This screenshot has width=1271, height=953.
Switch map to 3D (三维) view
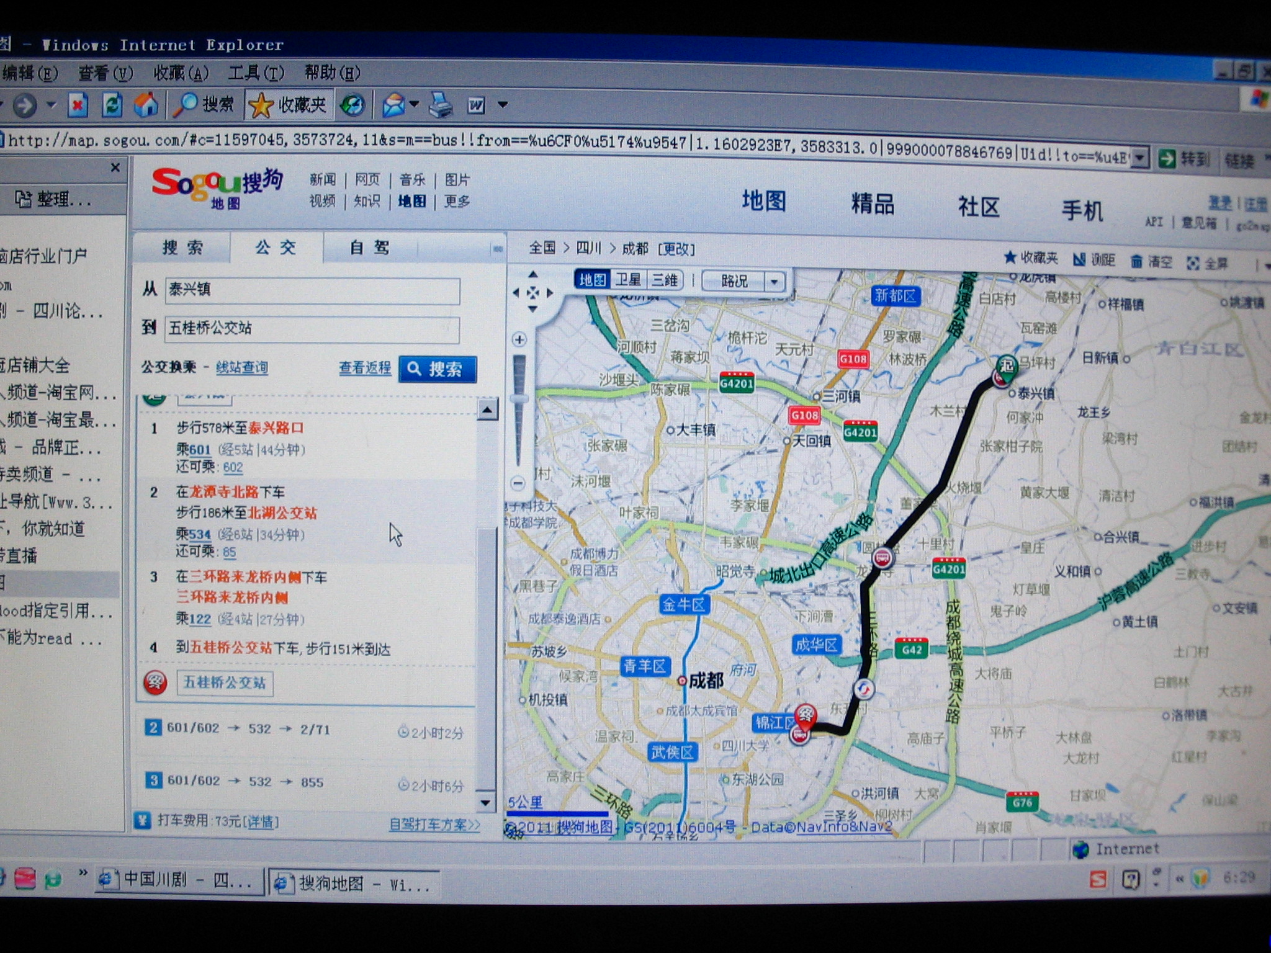[x=665, y=280]
